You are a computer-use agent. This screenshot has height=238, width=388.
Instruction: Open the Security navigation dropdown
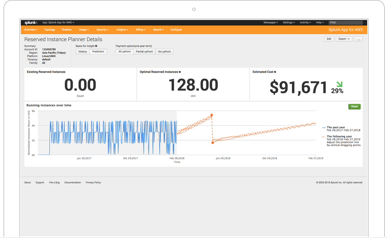tap(103, 30)
